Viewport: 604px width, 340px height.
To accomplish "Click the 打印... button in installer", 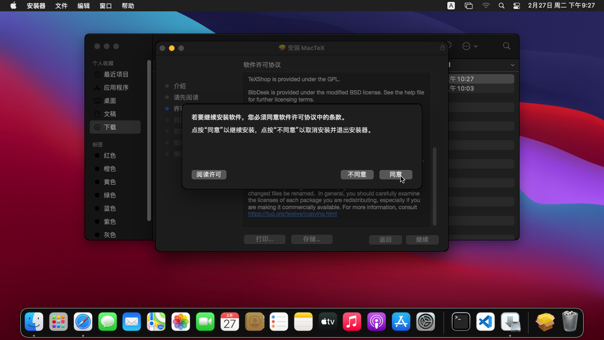I will [265, 239].
